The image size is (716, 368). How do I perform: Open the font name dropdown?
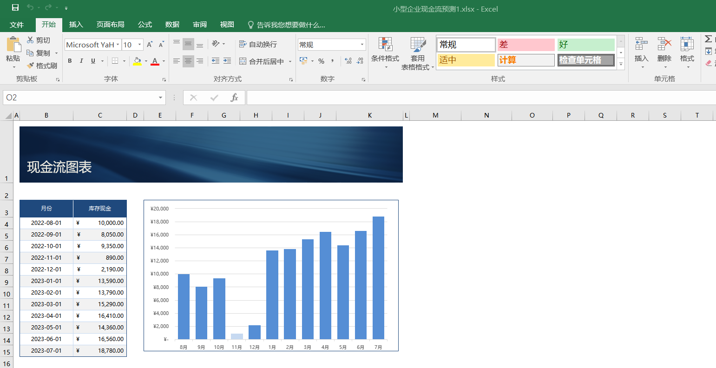click(118, 45)
